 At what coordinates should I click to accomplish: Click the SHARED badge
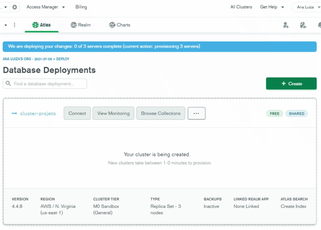click(x=296, y=113)
